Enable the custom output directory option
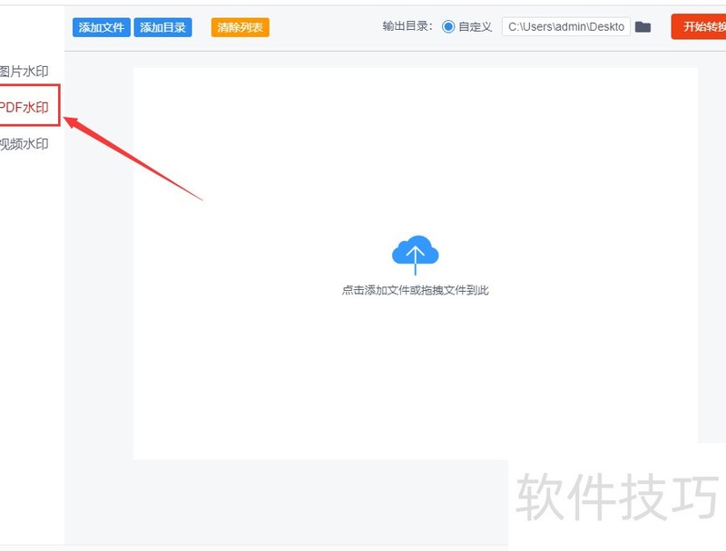The height and width of the screenshot is (551, 726). click(x=446, y=26)
